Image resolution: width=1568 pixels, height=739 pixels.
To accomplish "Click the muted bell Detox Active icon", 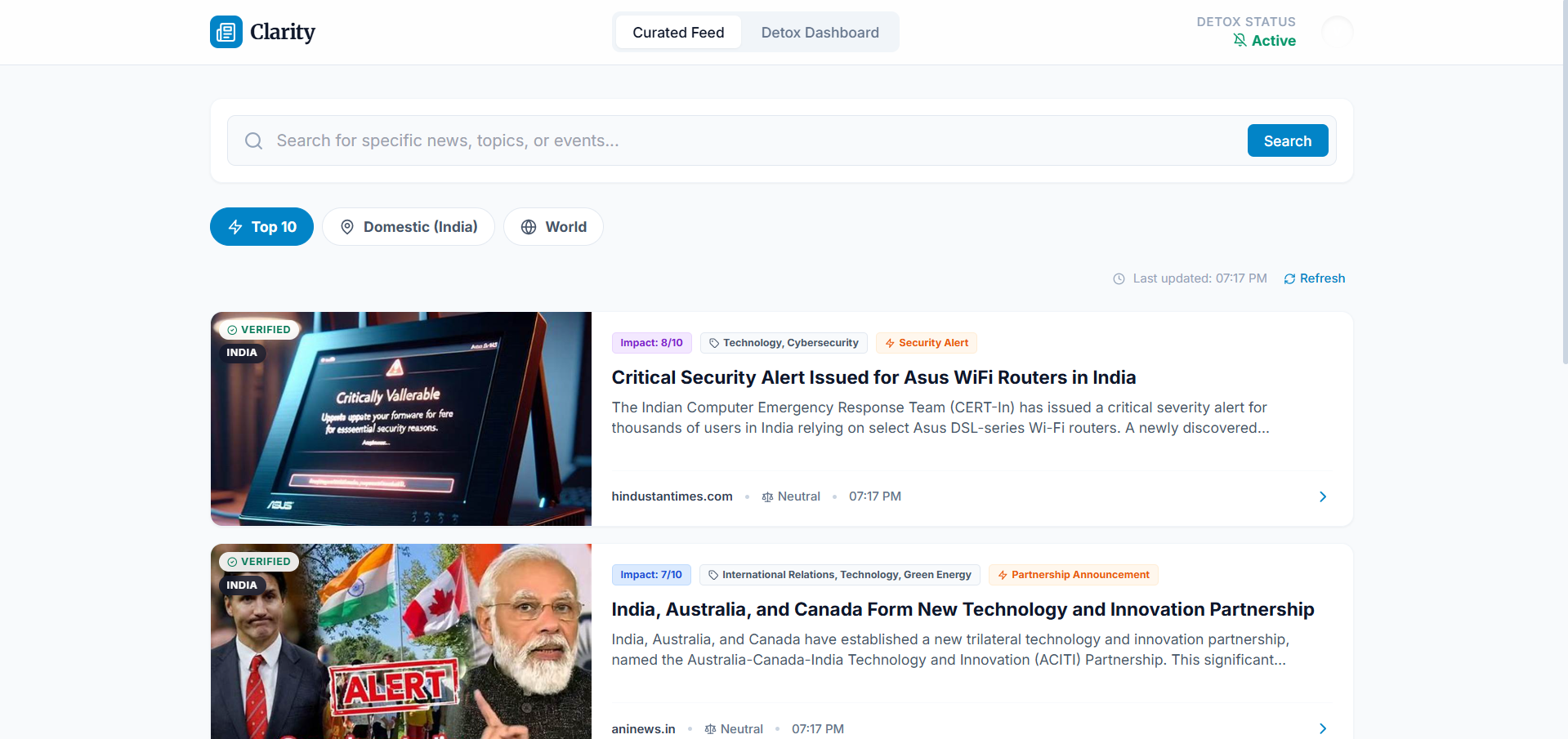I will pos(1240,41).
